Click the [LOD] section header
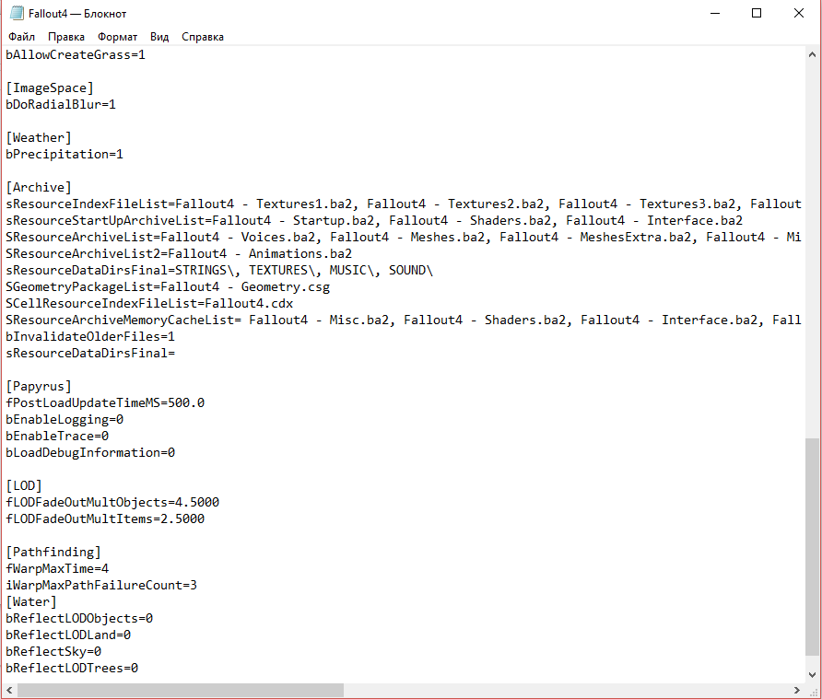 [x=24, y=486]
